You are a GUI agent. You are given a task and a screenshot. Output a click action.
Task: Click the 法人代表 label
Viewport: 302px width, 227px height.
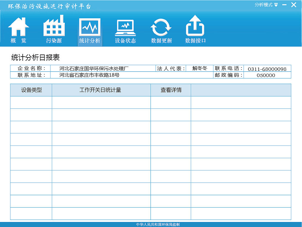(171, 68)
